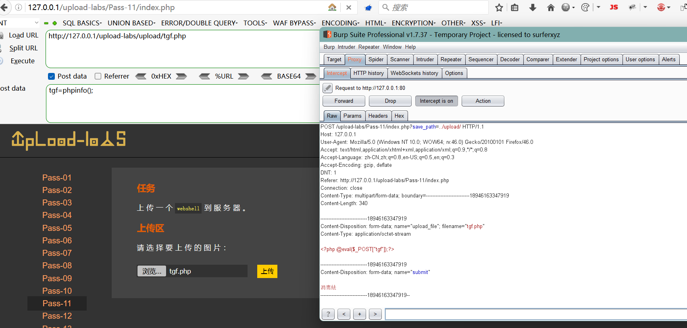Click the Firefox home toolbar icon
The height and width of the screenshot is (328, 687).
pyautogui.click(x=551, y=7)
